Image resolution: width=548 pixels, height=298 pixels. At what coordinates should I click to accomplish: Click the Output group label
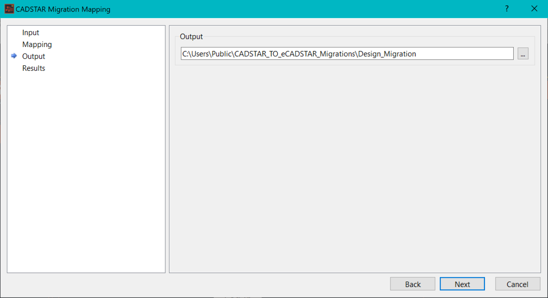[x=191, y=37]
